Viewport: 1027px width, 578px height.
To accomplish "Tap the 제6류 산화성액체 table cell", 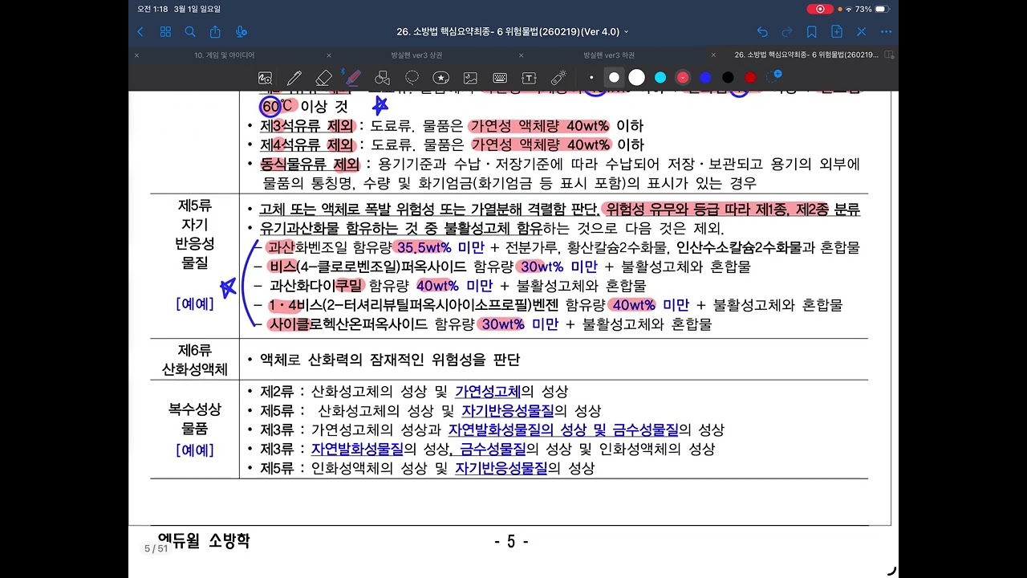I will (194, 360).
